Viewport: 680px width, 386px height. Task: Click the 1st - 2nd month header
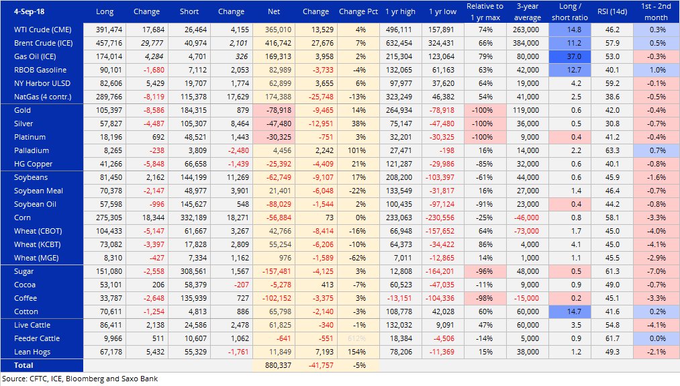pos(655,11)
